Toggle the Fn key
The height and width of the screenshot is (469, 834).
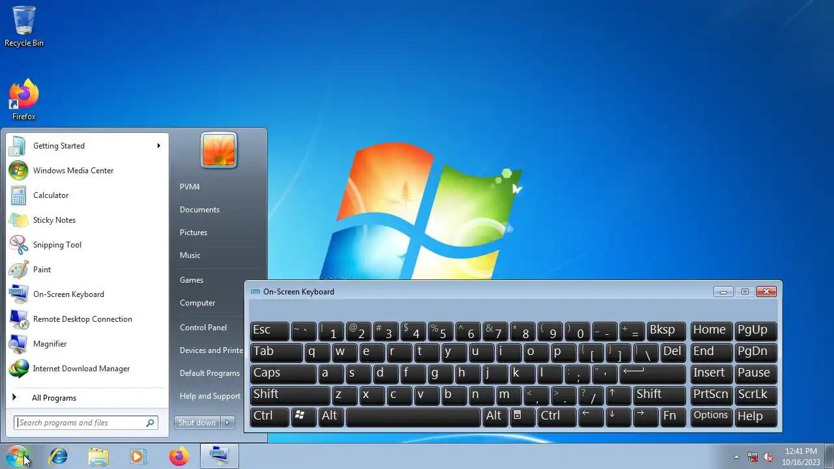tap(673, 417)
